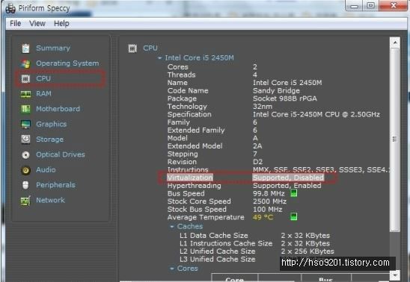This screenshot has height=282, width=410.
Task: Click the Extended Model row label
Action: tap(195, 146)
